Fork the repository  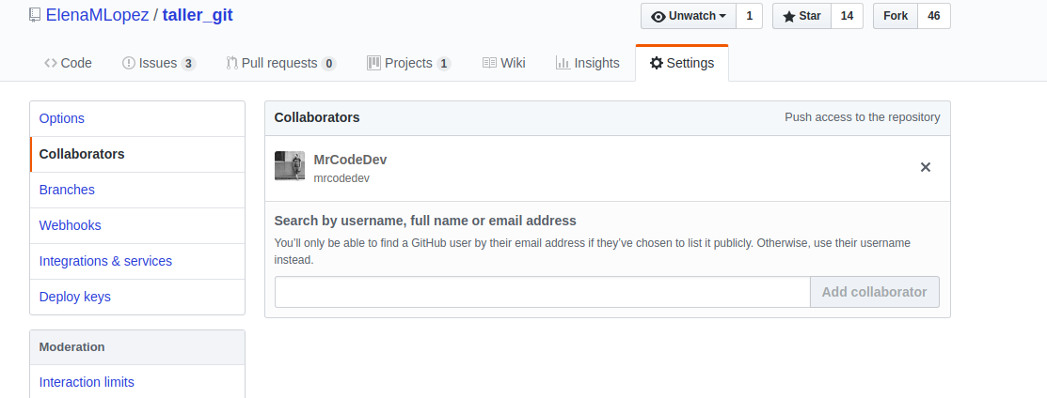[896, 16]
